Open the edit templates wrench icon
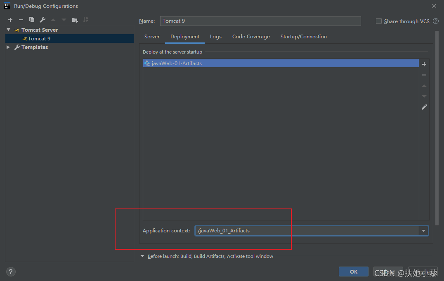Viewport: 444px width, 281px height. (x=43, y=20)
